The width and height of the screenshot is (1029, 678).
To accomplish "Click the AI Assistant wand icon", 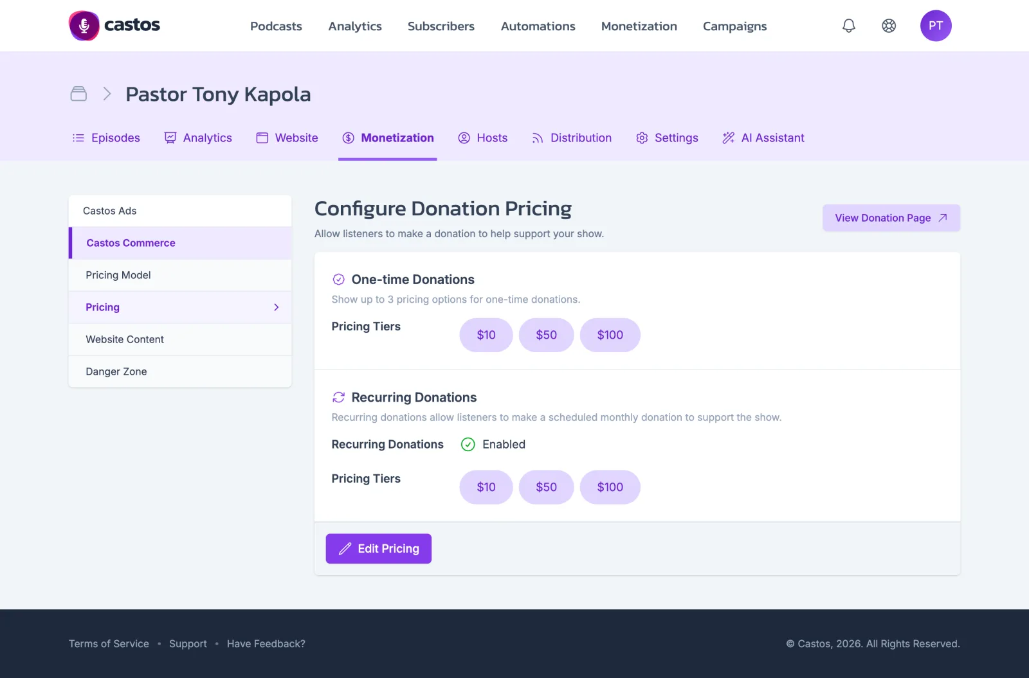I will [x=729, y=138].
